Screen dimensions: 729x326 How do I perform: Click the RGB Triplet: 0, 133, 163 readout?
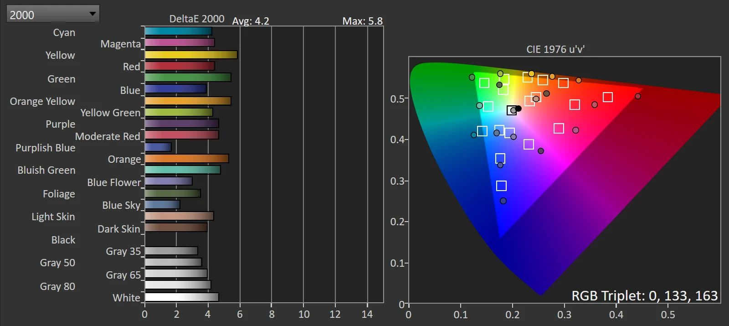645,295
